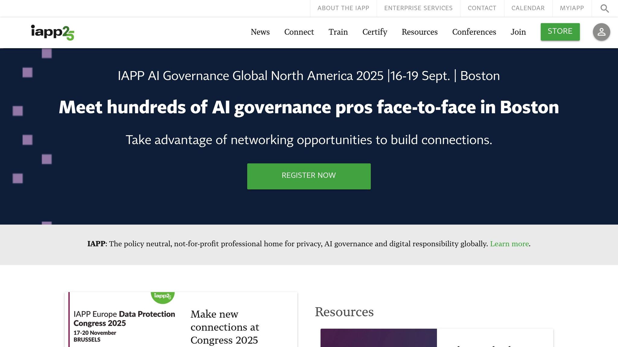Image resolution: width=618 pixels, height=347 pixels.
Task: Click MYIAPP in utility bar
Action: click(x=572, y=8)
